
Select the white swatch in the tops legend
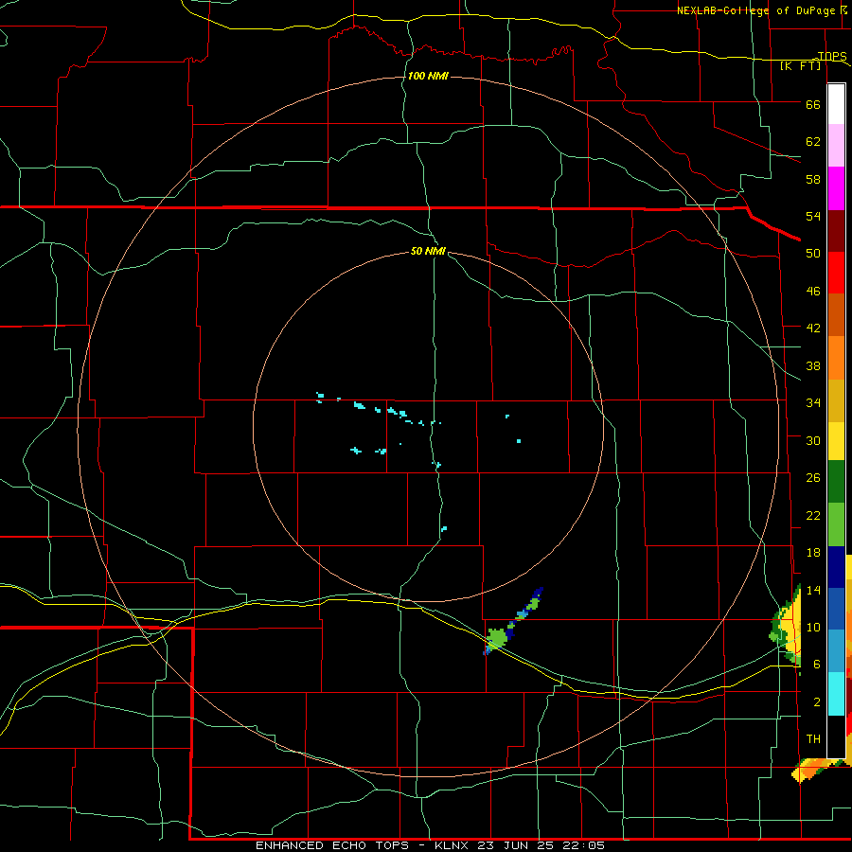pos(836,104)
